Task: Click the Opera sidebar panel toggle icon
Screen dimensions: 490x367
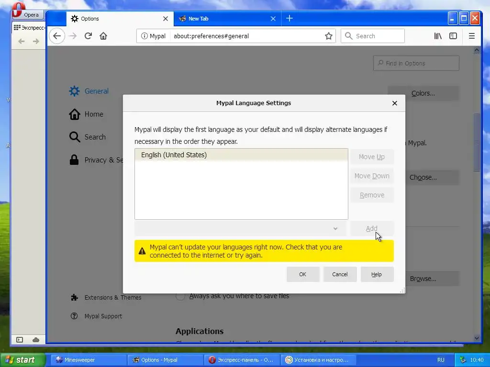Action: click(x=20, y=340)
